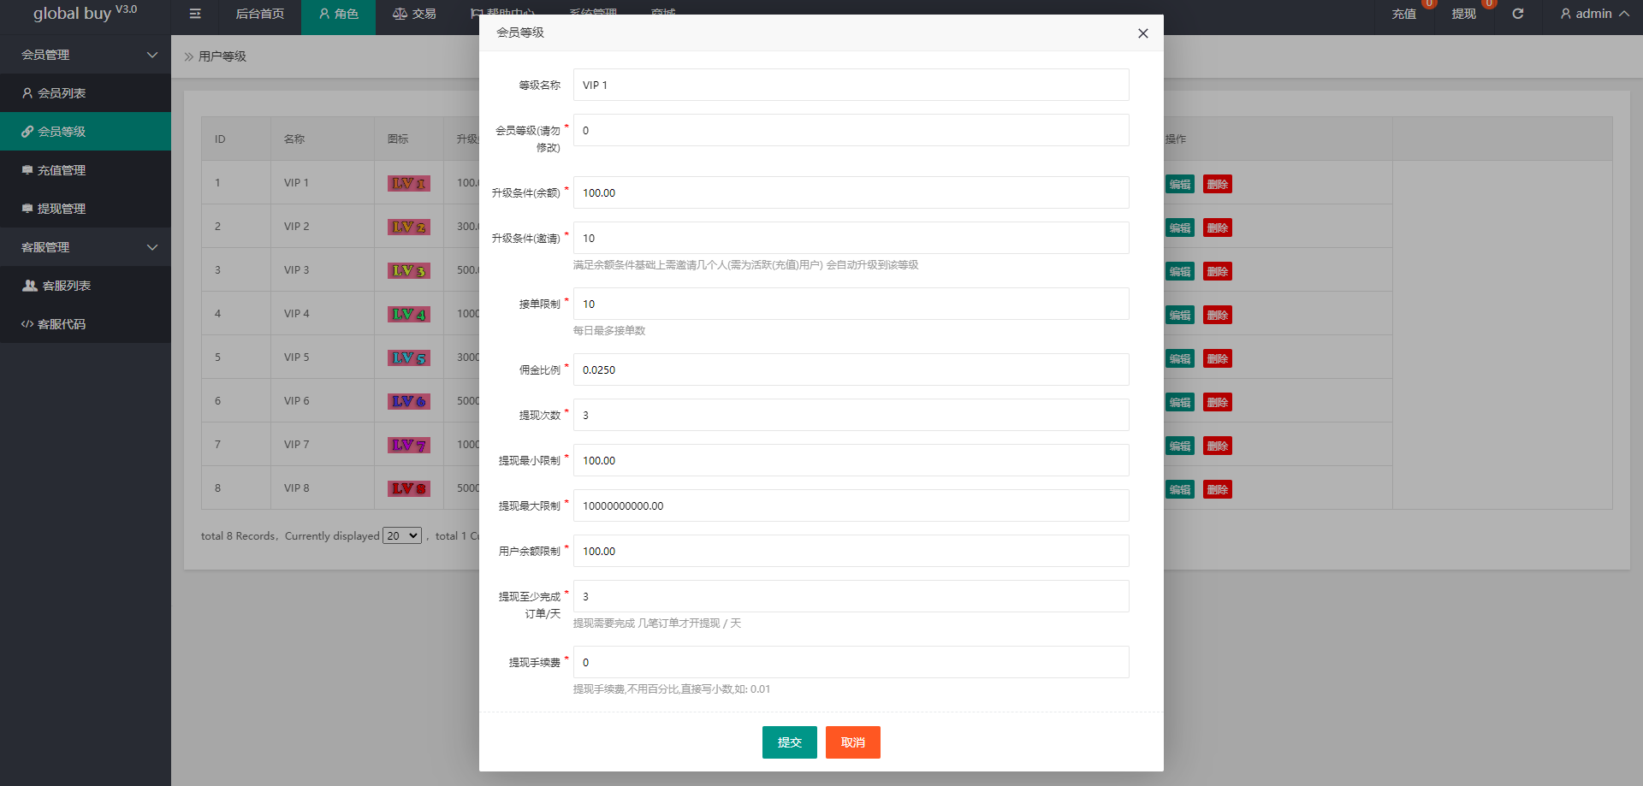
Task: Open 充值管理 sidebar item
Action: [x=62, y=170]
